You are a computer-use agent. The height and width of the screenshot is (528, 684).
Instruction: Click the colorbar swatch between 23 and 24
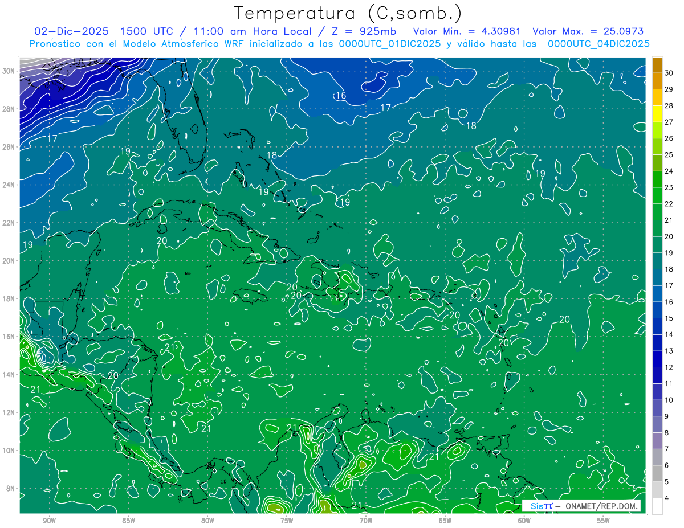coord(657,179)
